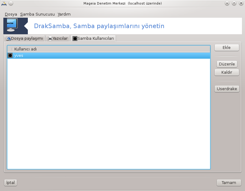
Task: Click the user icon beside yves
Action: (10, 55)
